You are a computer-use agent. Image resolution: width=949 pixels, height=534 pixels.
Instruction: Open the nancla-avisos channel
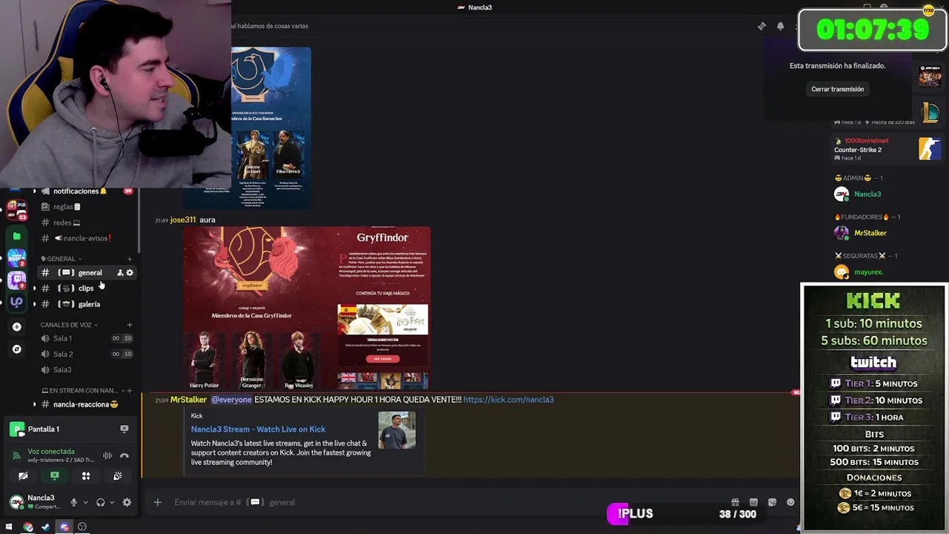[87, 238]
